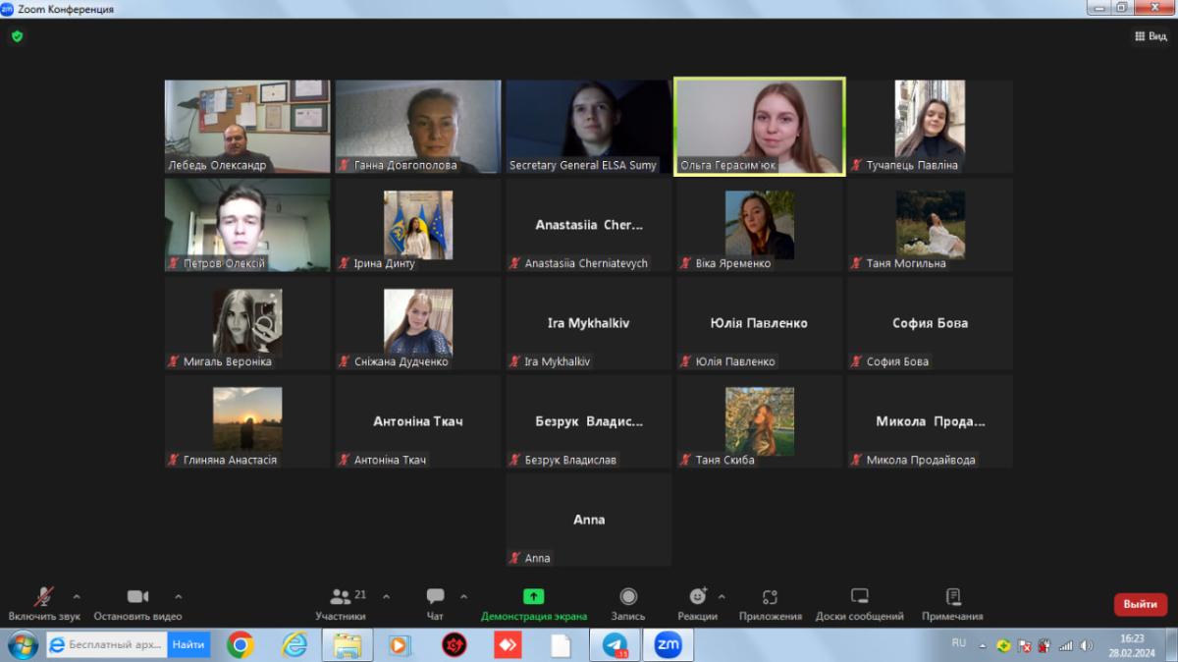Click Anastasiia Cherniatevych name label

pyautogui.click(x=586, y=263)
